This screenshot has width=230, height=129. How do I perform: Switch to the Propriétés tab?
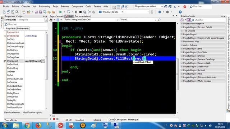point(11,28)
